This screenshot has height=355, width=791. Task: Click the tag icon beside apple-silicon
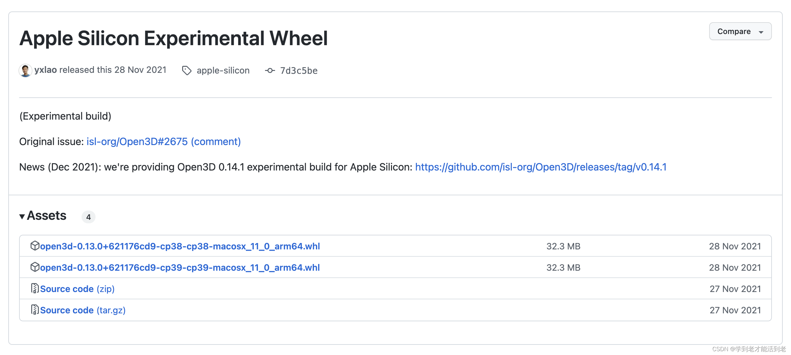pos(187,70)
